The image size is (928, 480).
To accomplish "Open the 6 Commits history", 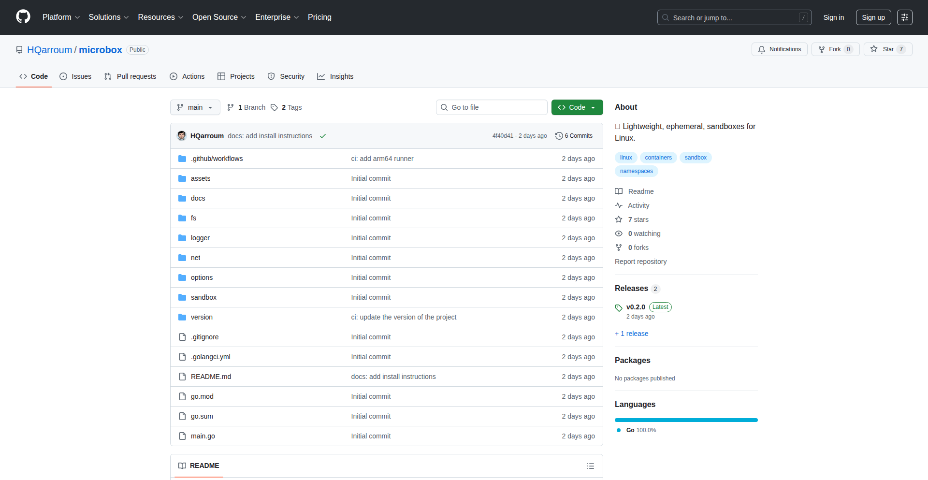I will [574, 136].
